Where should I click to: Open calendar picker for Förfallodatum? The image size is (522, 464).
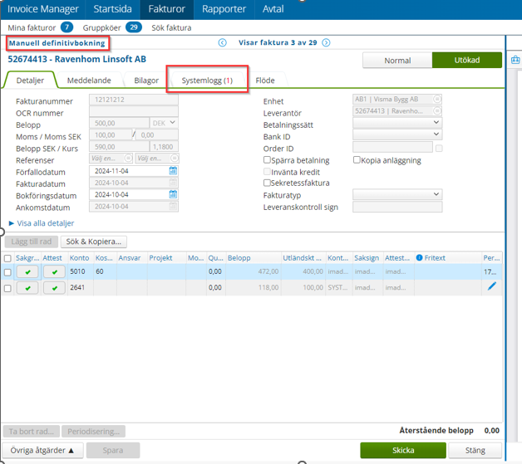click(x=173, y=171)
